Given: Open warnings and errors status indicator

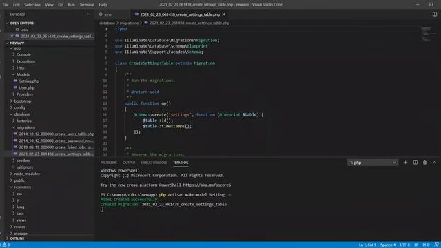Looking at the screenshot, I should click(x=6, y=245).
